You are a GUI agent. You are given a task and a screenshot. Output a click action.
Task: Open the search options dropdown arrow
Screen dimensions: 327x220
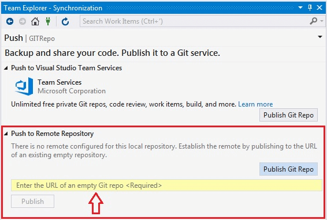point(322,21)
